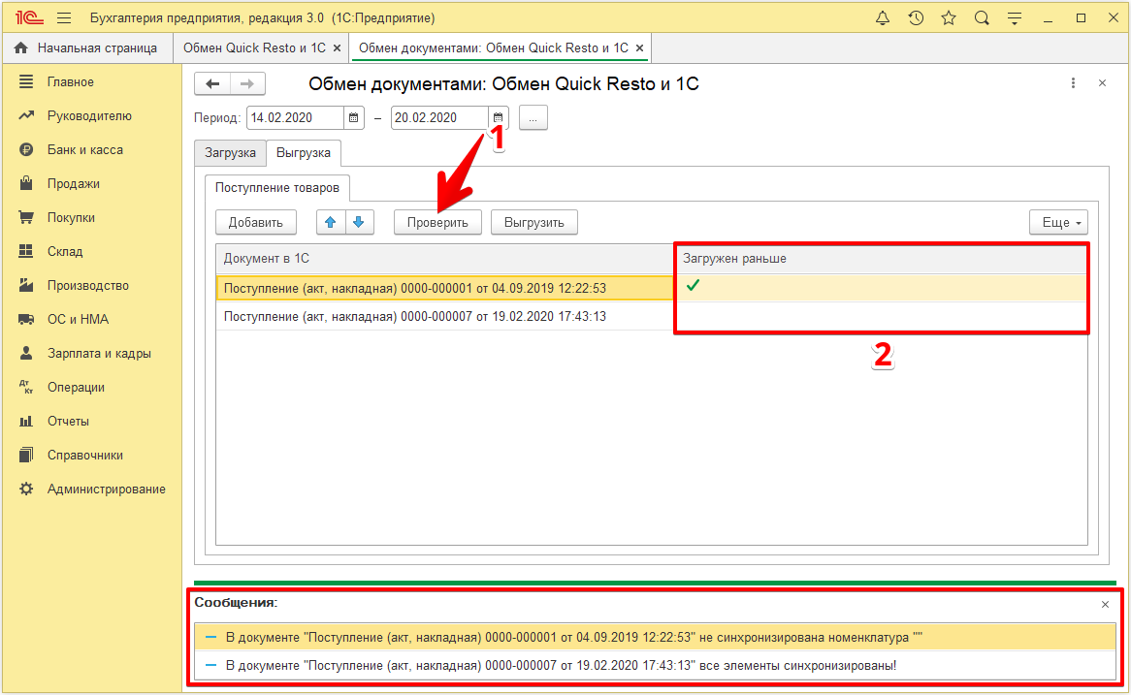Open service menu lines icon in title bar
This screenshot has height=695, width=1131.
(x=1015, y=18)
